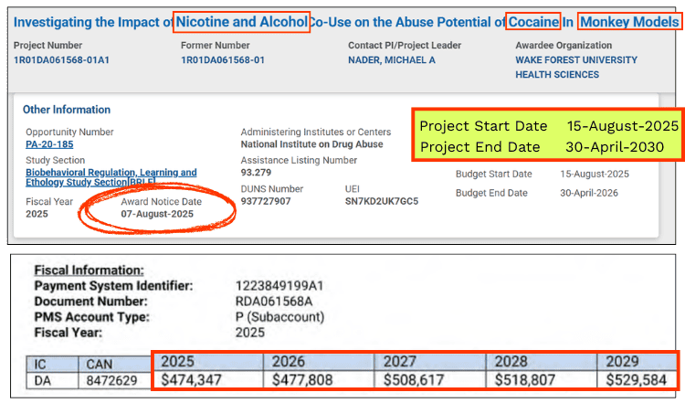Open contact PI Nader, Michael A link
The height and width of the screenshot is (403, 685).
coord(393,60)
